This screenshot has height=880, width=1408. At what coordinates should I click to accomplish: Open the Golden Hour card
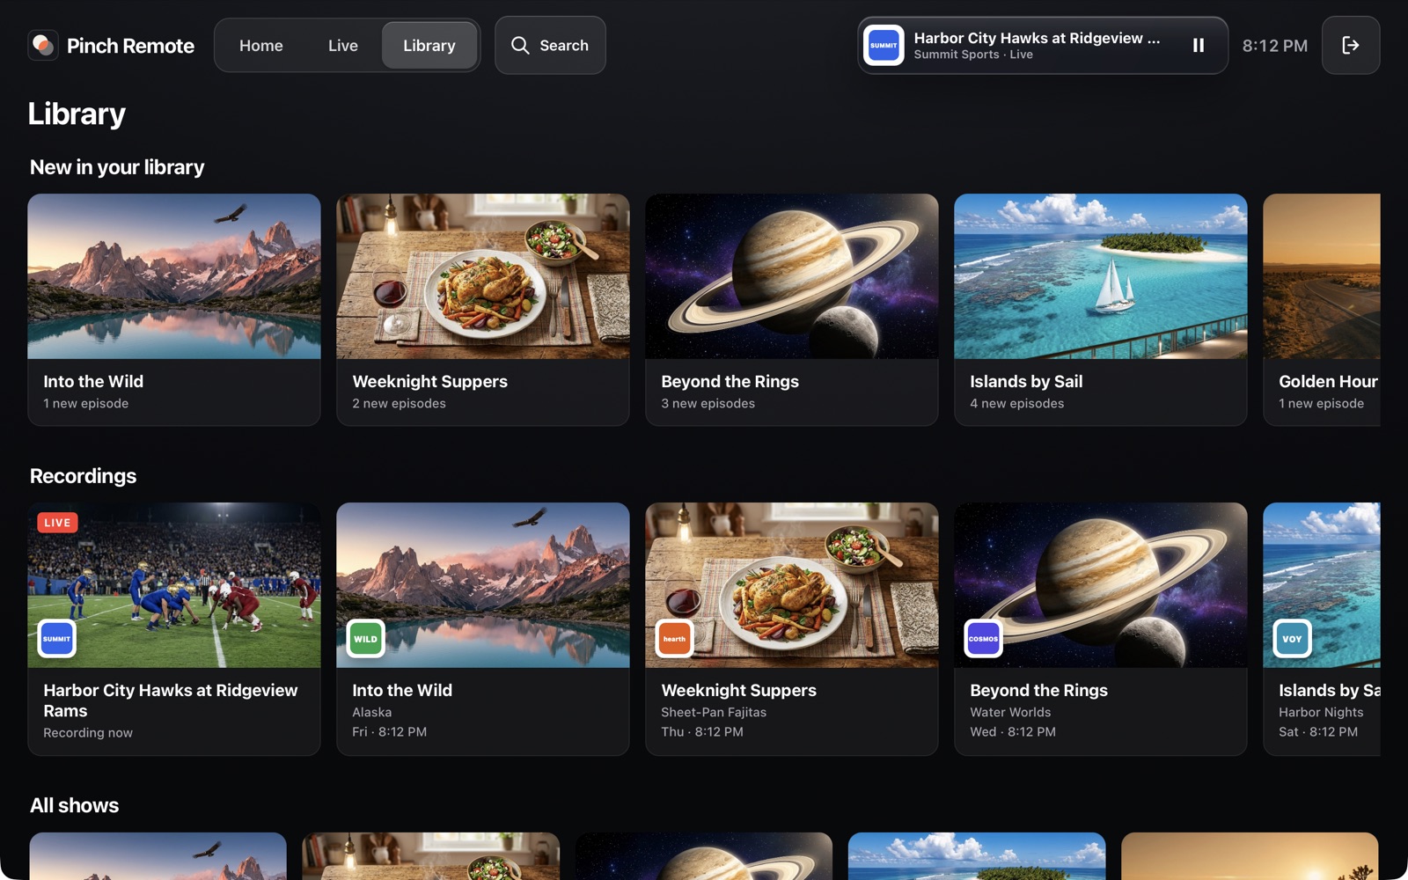[1322, 310]
